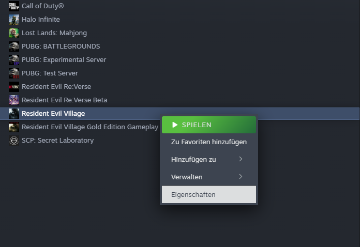The height and width of the screenshot is (247, 360).
Task: Expand the Hinzufügen zu submenu arrow
Action: point(241,159)
